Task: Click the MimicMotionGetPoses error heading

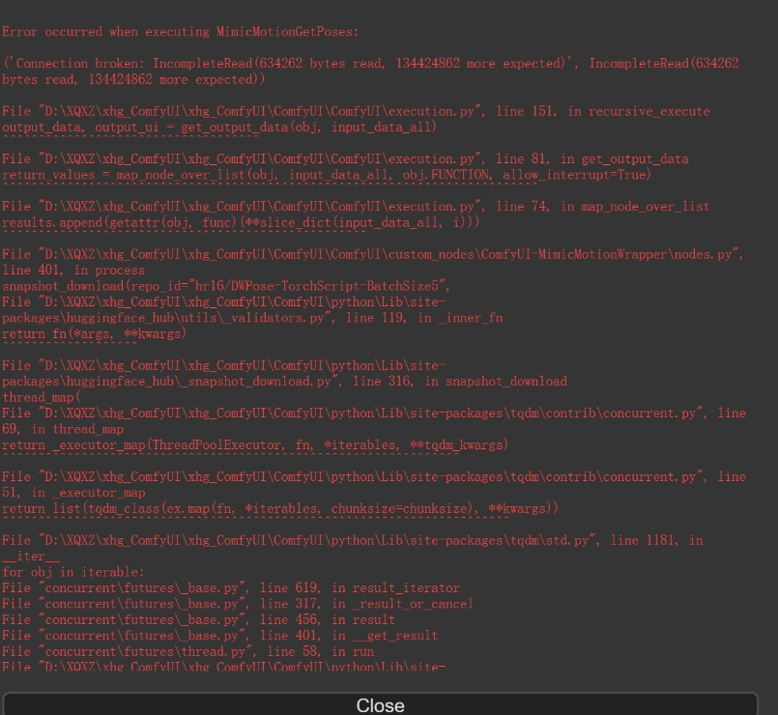Action: [x=180, y=32]
